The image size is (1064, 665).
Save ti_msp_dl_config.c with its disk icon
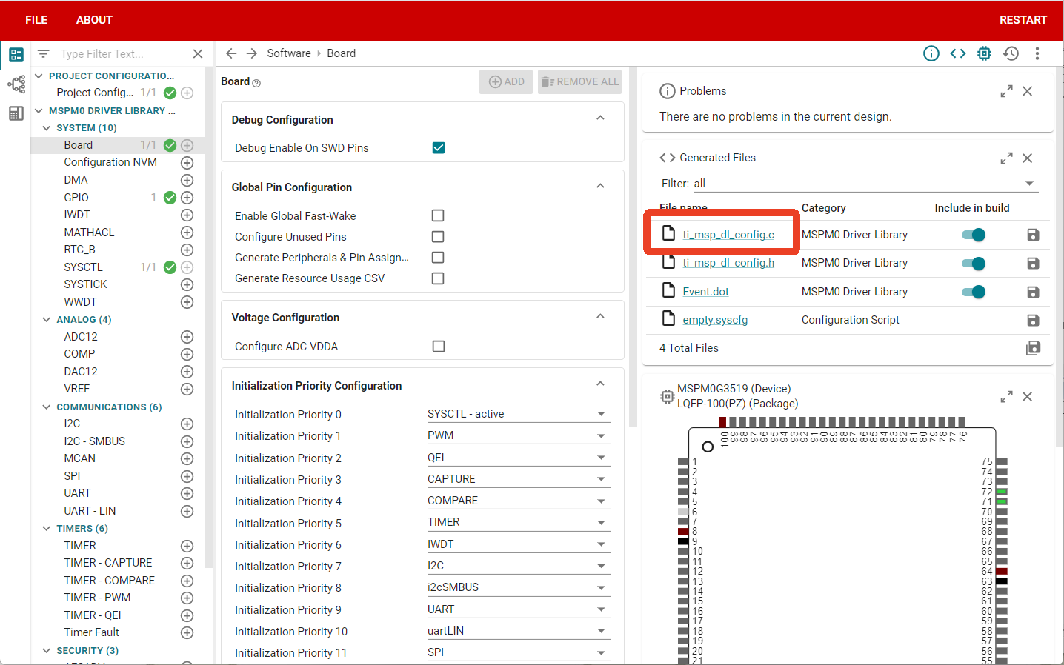click(x=1033, y=235)
